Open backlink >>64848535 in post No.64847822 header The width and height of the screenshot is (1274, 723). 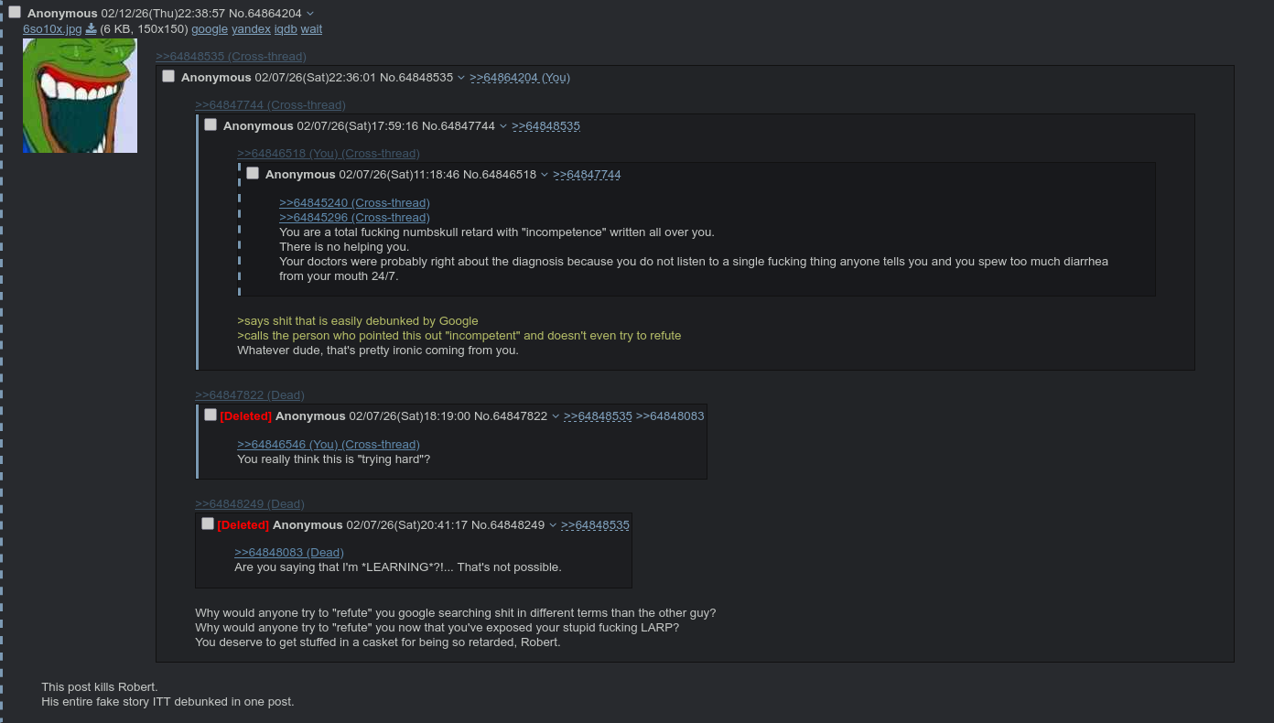click(x=598, y=416)
